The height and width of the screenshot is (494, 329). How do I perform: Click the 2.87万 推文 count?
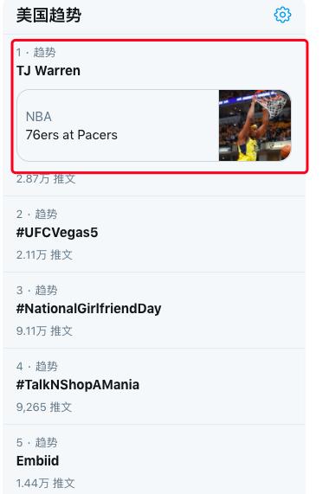[46, 178]
